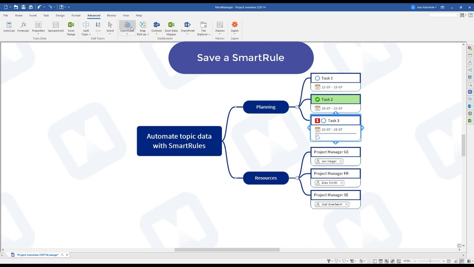
Task: Insert an Excel Range
Action: (71, 29)
